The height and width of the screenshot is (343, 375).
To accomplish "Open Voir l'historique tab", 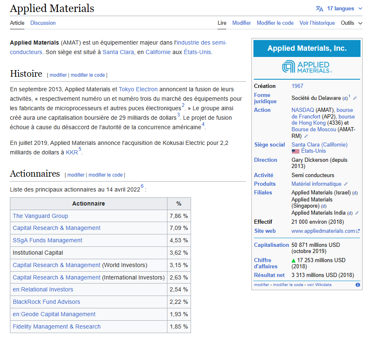I will tap(317, 23).
